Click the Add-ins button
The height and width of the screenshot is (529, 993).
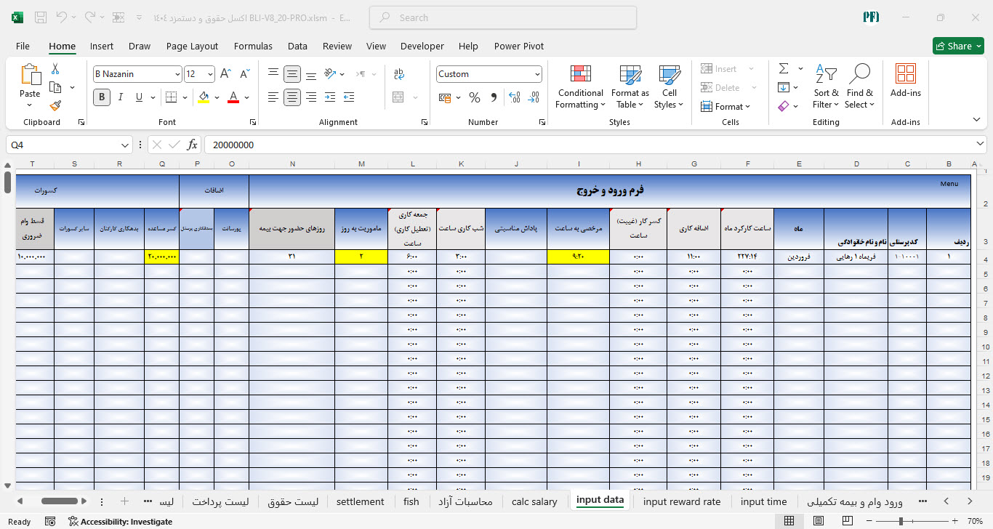coord(906,81)
